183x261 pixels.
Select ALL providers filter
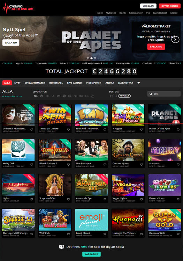tap(36, 96)
